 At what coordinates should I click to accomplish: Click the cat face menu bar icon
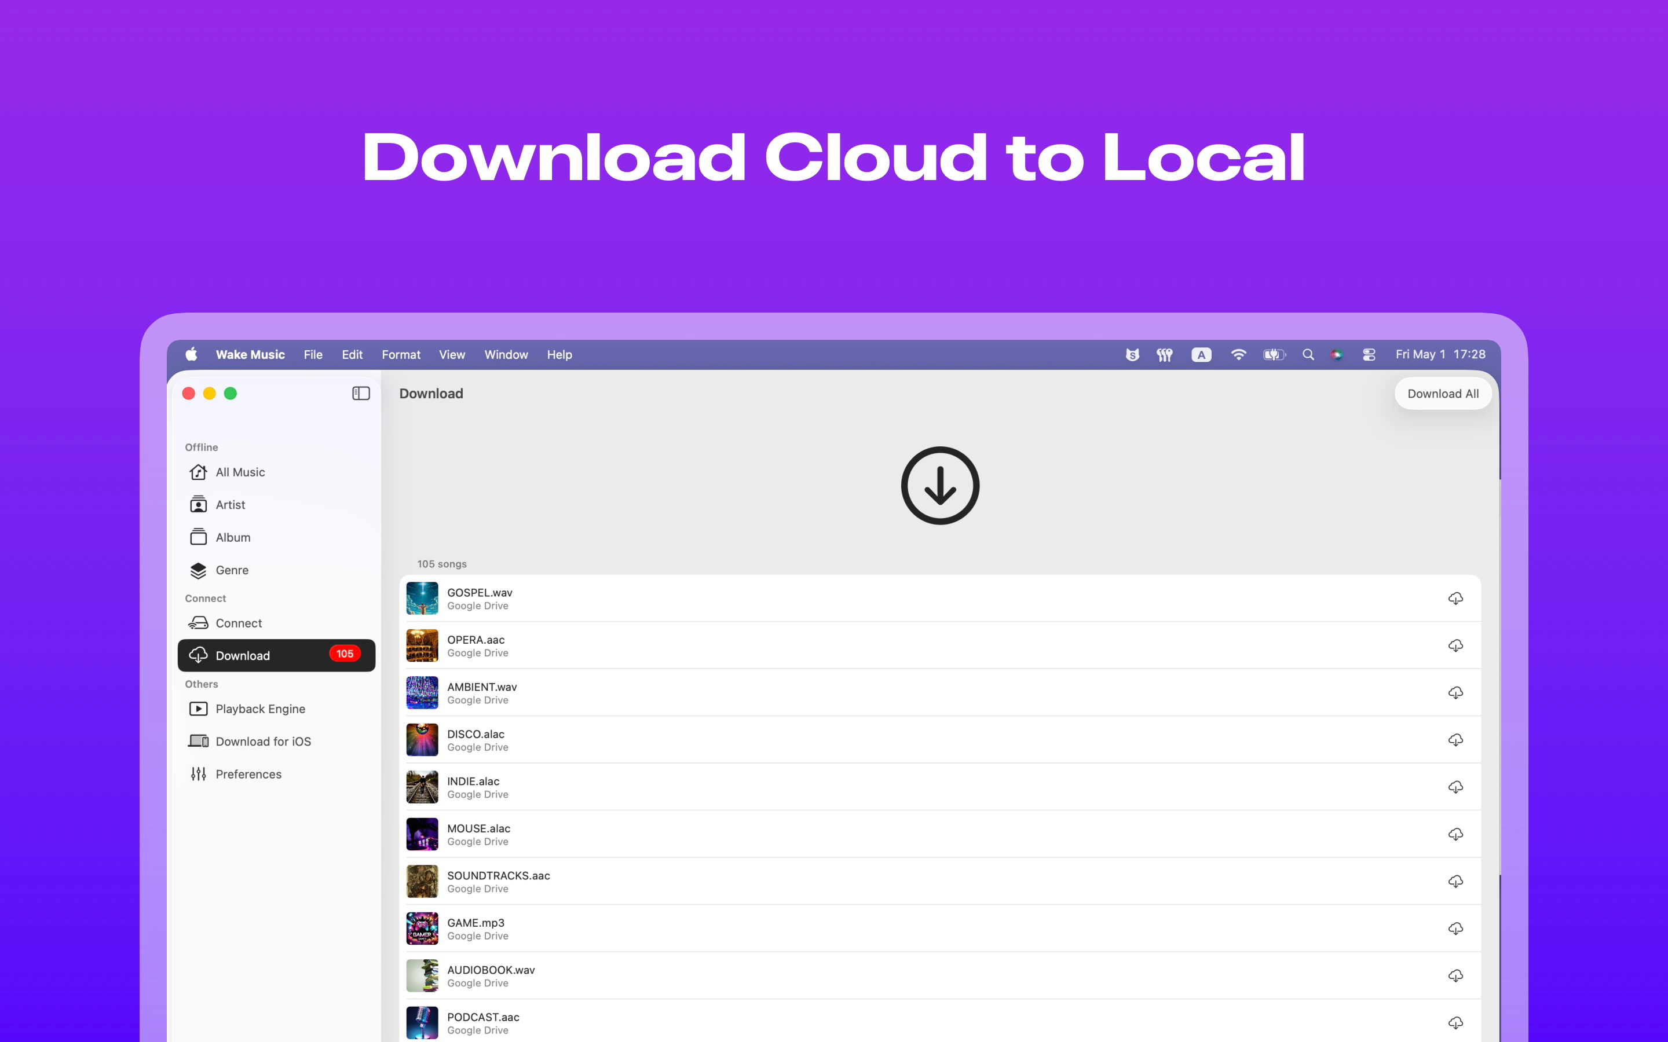(1132, 354)
